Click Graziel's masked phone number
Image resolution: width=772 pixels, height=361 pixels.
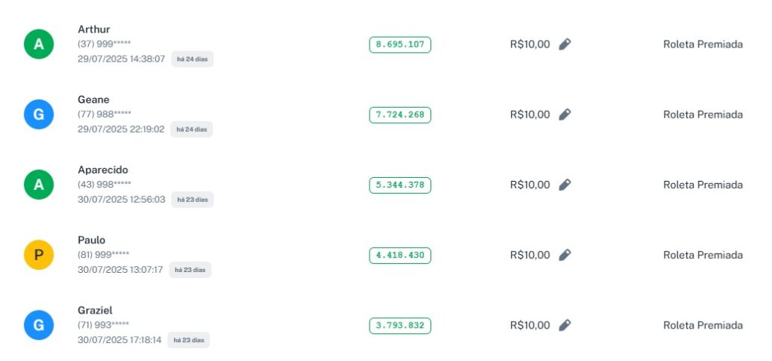coord(103,325)
